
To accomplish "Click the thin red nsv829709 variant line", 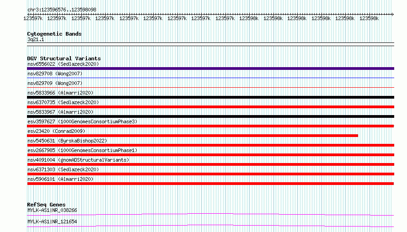I will coord(210,87).
